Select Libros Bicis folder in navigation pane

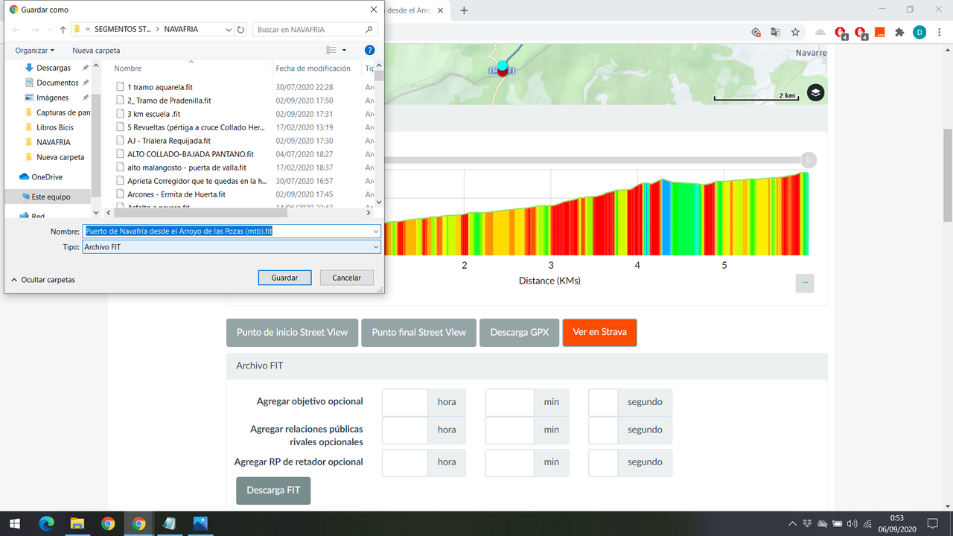click(x=54, y=127)
